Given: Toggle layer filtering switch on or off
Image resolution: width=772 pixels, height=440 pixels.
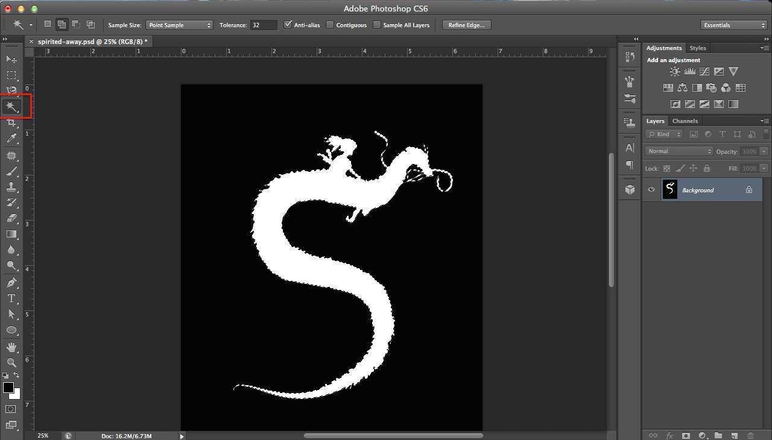Looking at the screenshot, I should [x=765, y=135].
